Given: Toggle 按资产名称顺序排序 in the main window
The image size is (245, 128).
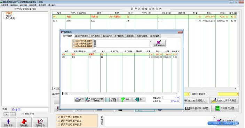Looking at the screenshot, I should (59, 125).
